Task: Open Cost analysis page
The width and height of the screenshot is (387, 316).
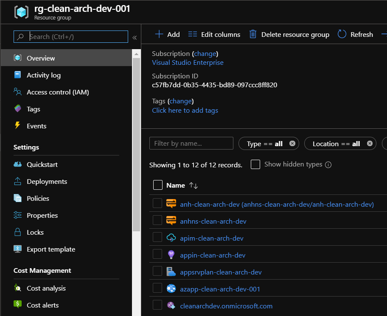Action: click(x=66, y=288)
